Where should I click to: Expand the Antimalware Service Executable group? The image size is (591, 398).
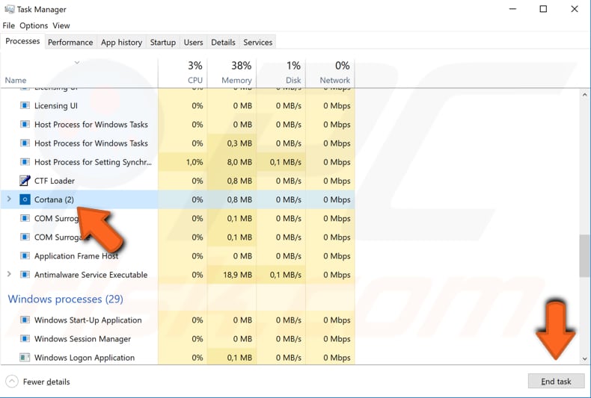pos(9,274)
